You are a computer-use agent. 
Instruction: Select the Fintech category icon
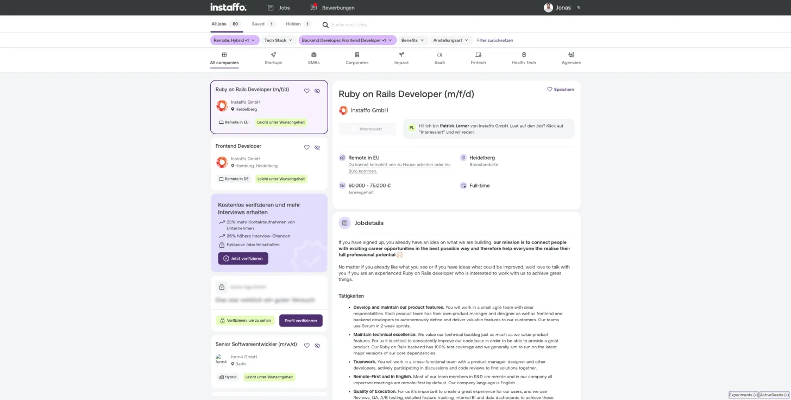point(478,55)
